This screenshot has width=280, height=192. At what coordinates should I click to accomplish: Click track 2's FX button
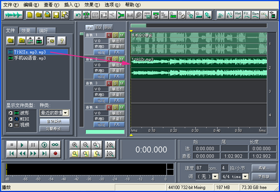(x=117, y=76)
